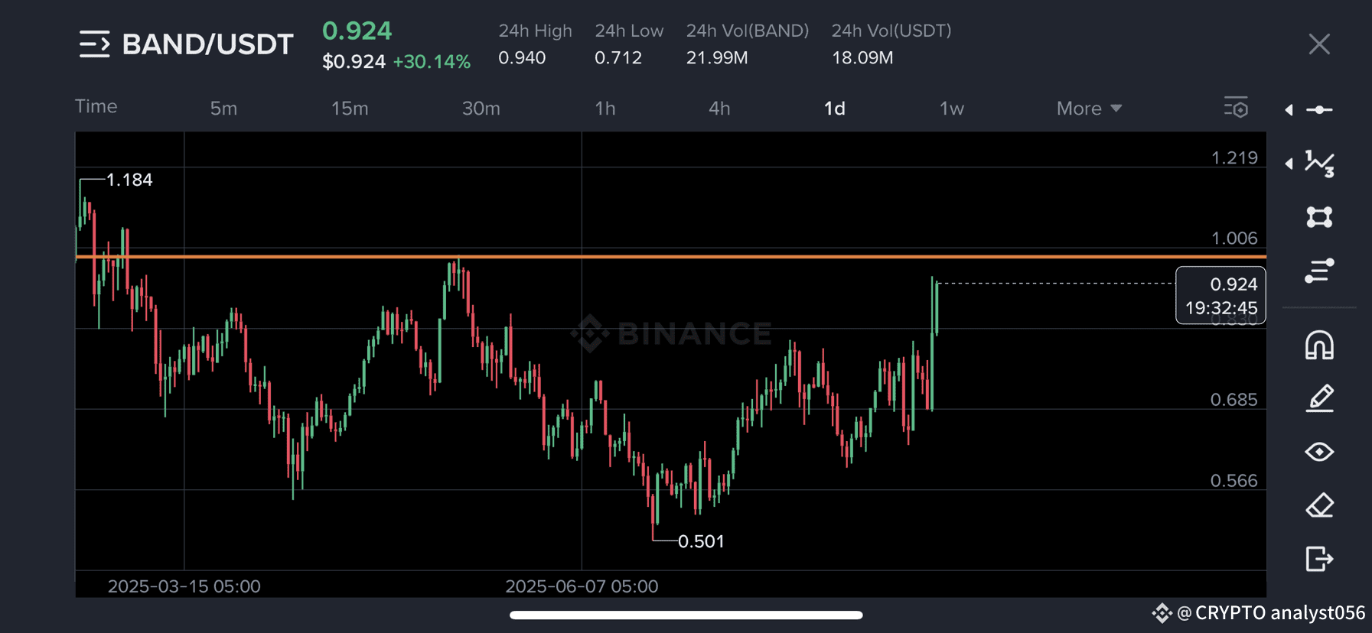Click the 0.501 low price marker

coord(701,541)
